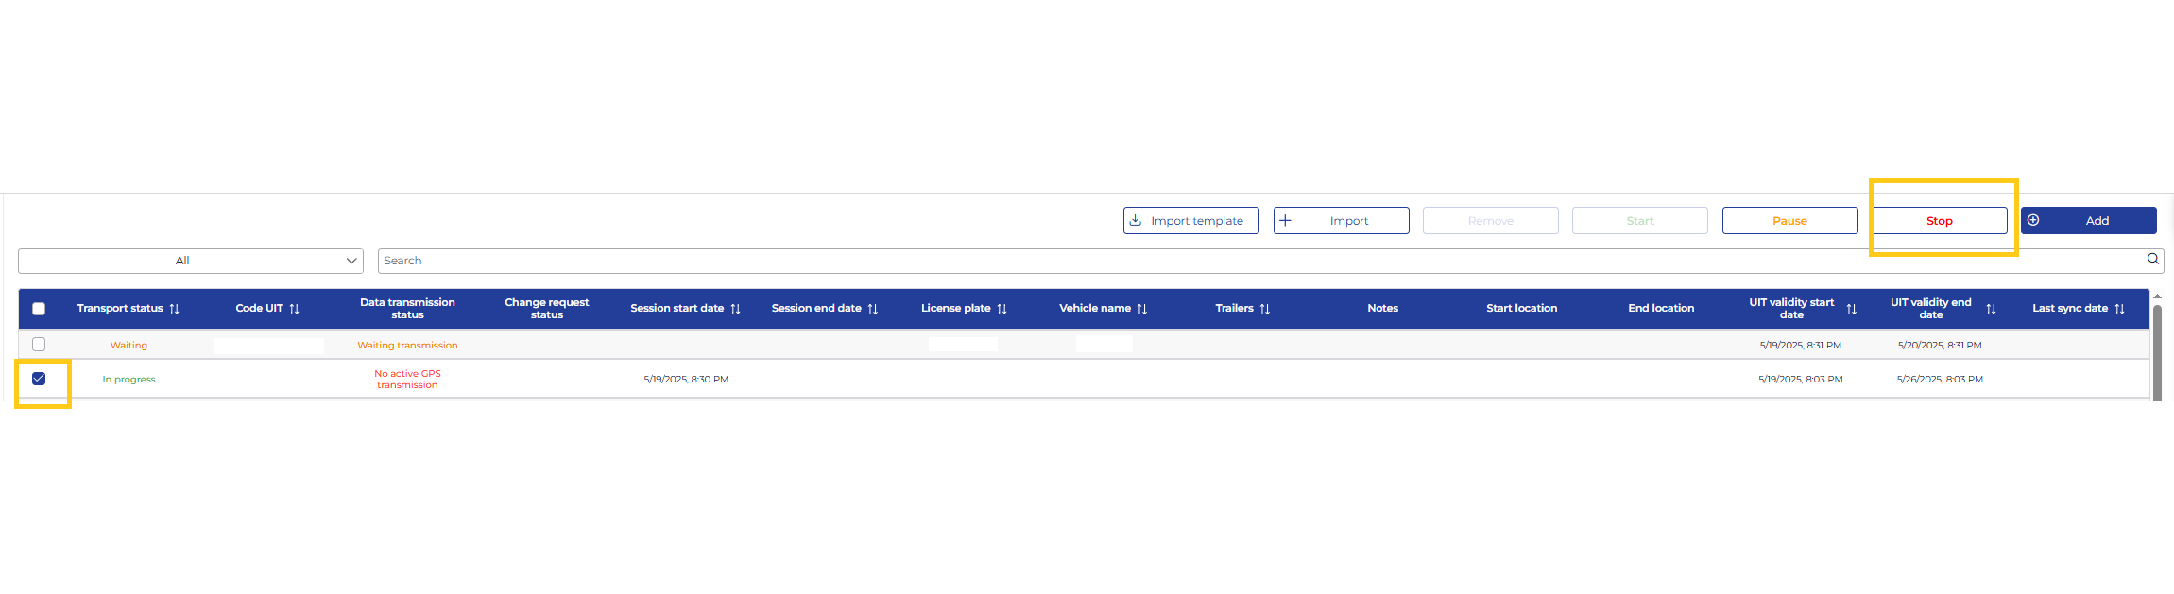Toggle the select-all header checkbox
The width and height of the screenshot is (2174, 594).
point(39,309)
